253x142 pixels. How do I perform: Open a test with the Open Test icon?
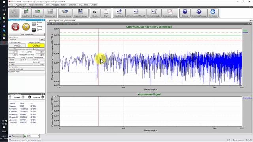[x=38, y=13]
